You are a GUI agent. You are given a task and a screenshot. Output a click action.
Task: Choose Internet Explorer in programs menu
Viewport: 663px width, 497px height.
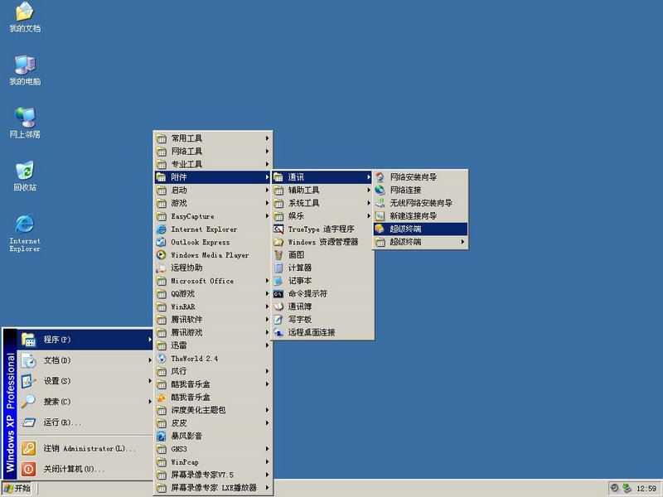pyautogui.click(x=213, y=229)
